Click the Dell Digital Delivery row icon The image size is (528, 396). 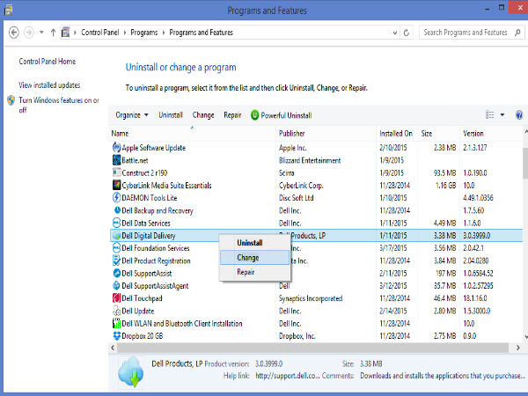(116, 235)
